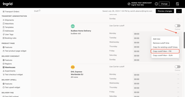Viewport: 185px width, 97px height.
Task: Open DHL Tuesday row options menu
Action: [x=178, y=79]
